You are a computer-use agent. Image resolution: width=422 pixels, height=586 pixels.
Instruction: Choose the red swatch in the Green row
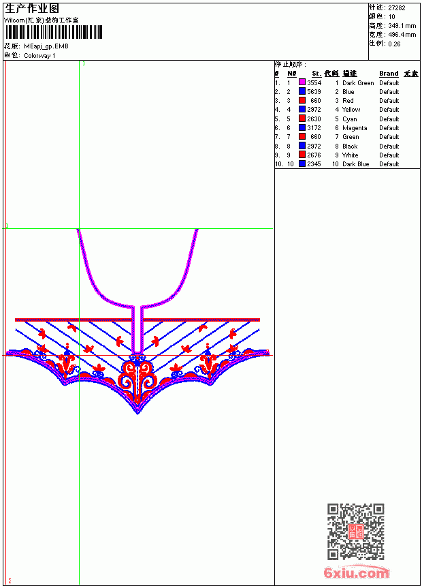(302, 136)
